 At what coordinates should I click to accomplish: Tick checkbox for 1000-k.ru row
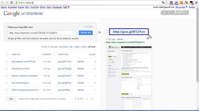[6, 90]
